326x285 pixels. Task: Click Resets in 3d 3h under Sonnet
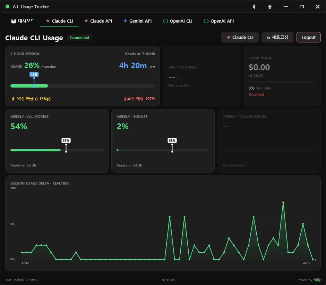point(129,165)
